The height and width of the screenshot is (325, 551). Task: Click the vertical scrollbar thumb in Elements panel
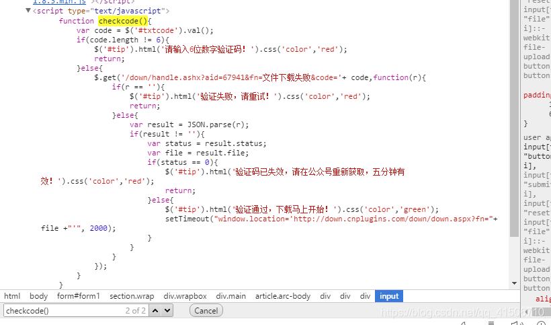[x=515, y=118]
